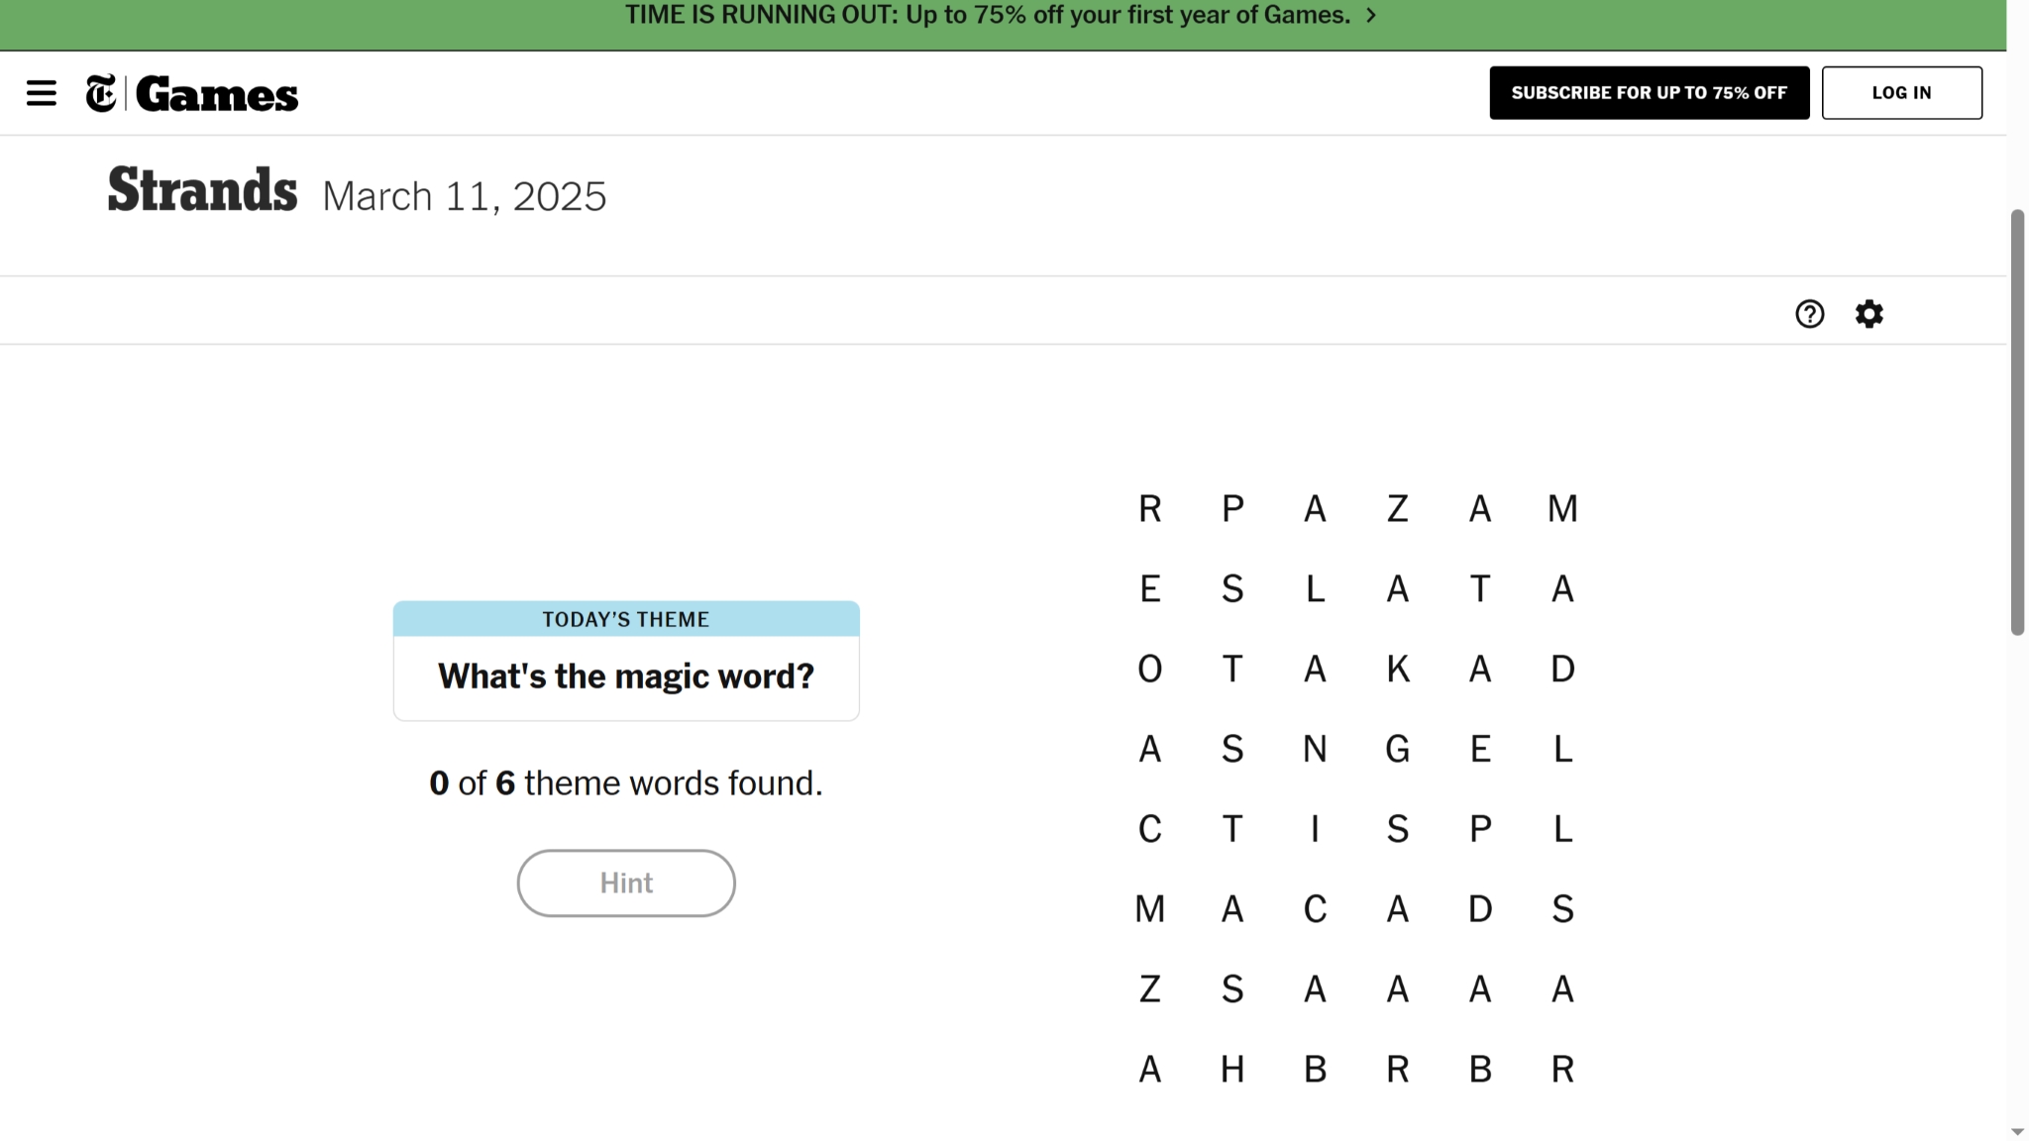Screen dimensions: 2029x1141
Task: Pick the letter I in the grid
Action: 1315,829
